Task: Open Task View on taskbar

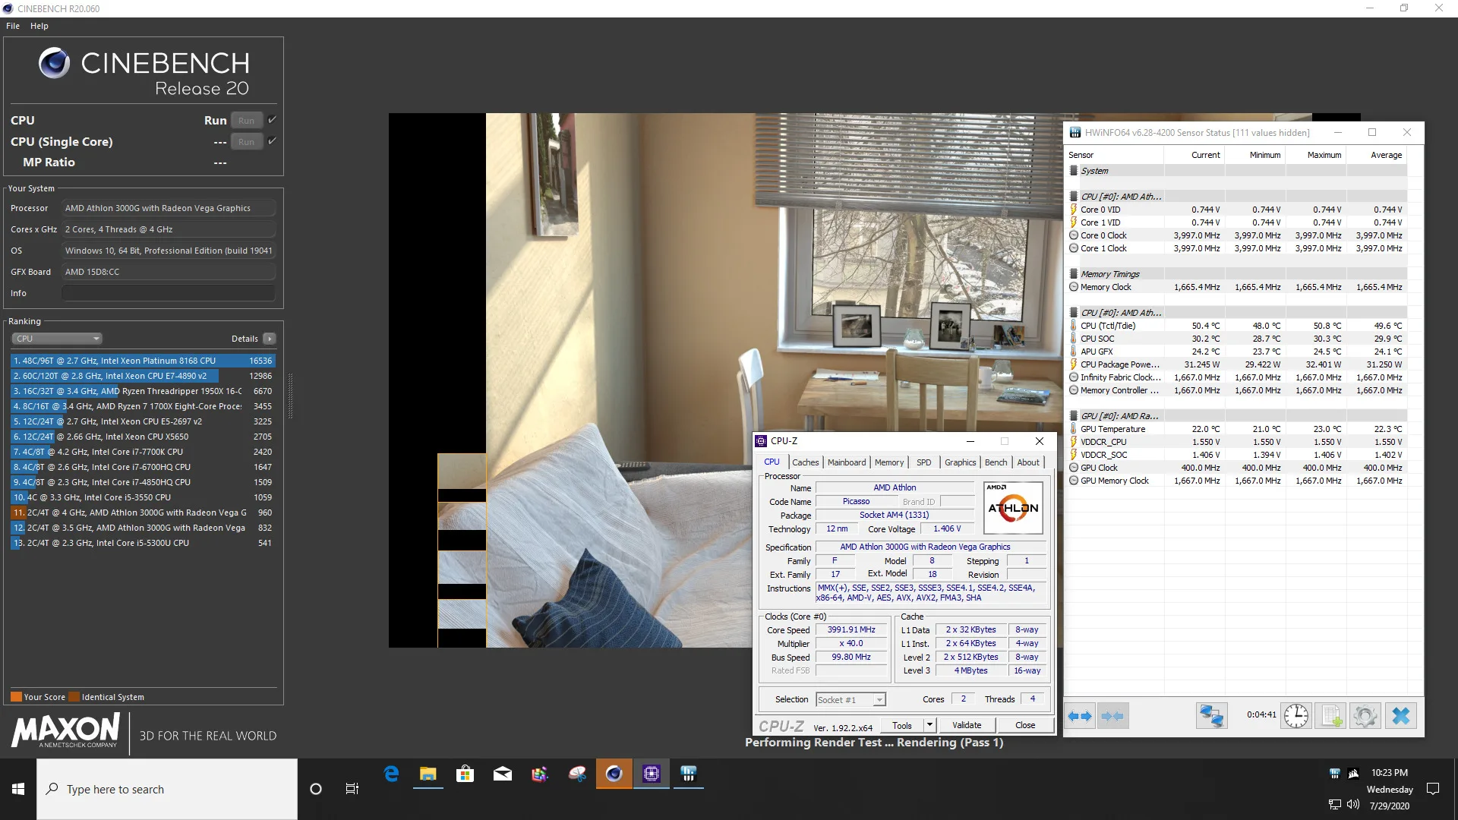Action: [352, 789]
